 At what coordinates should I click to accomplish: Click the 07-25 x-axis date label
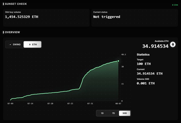[70, 104]
